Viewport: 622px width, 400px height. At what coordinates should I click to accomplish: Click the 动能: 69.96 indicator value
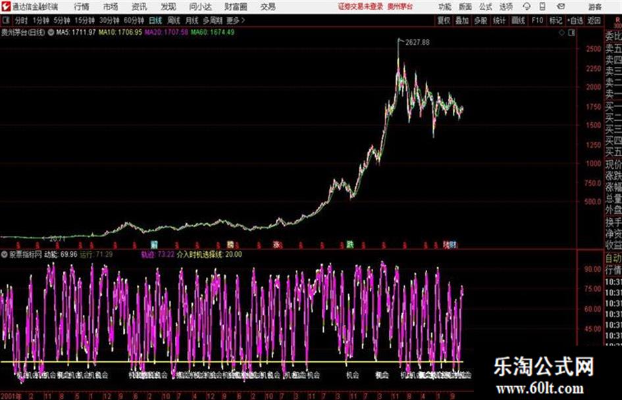61,254
